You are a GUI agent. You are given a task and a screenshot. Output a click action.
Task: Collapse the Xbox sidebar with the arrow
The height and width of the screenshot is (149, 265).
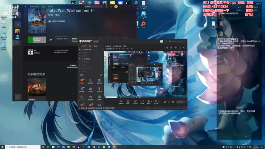point(18,97)
